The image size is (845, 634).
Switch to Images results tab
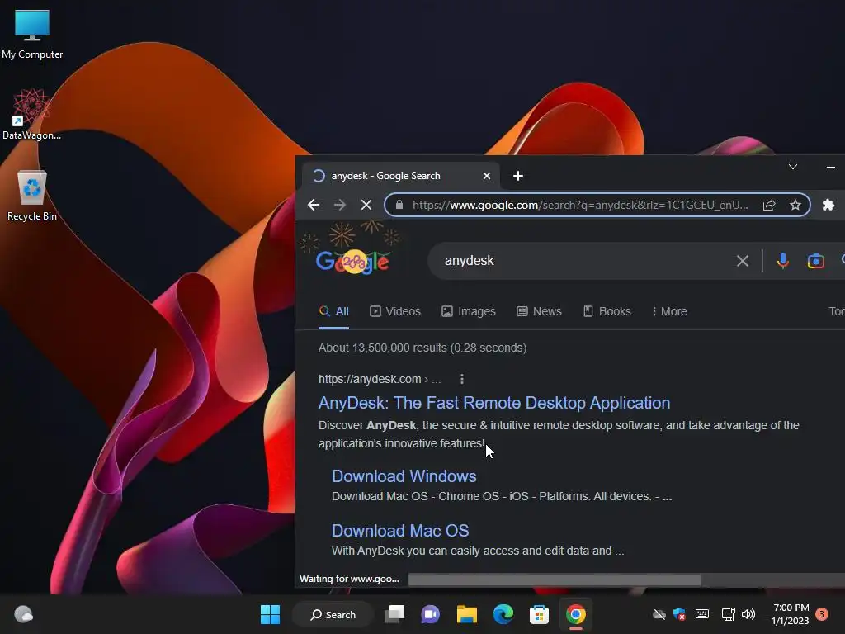click(x=469, y=311)
